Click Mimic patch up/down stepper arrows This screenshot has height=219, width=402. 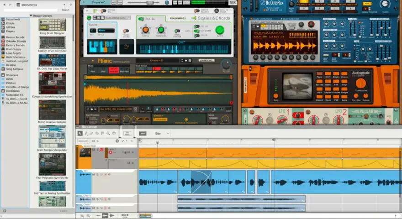point(182,60)
